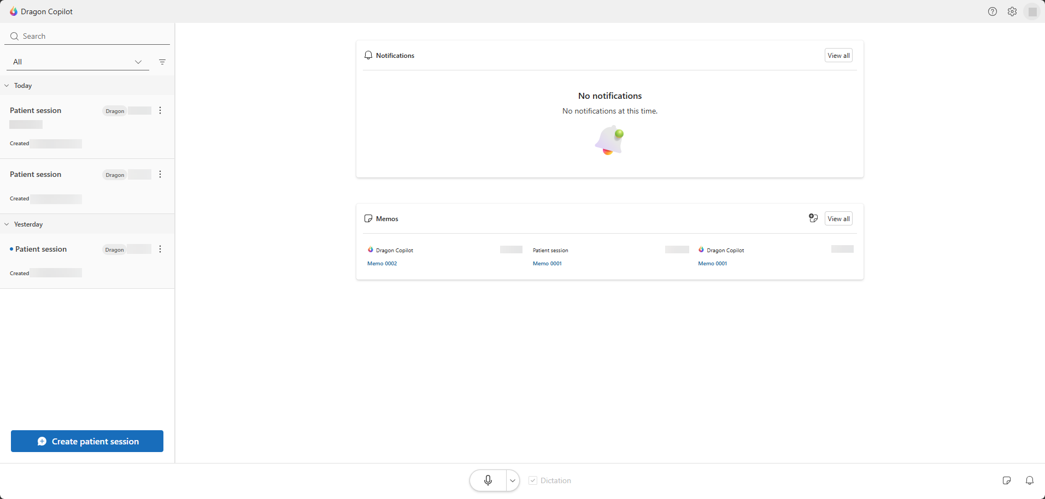This screenshot has width=1045, height=499.
Task: Click the search magnifier icon
Action: pyautogui.click(x=15, y=36)
